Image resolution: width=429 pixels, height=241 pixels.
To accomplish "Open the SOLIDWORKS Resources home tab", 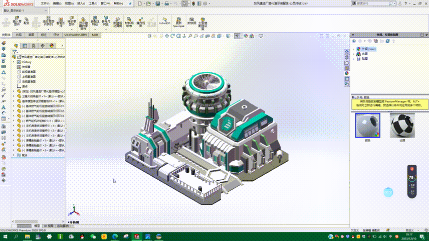I will [347, 52].
